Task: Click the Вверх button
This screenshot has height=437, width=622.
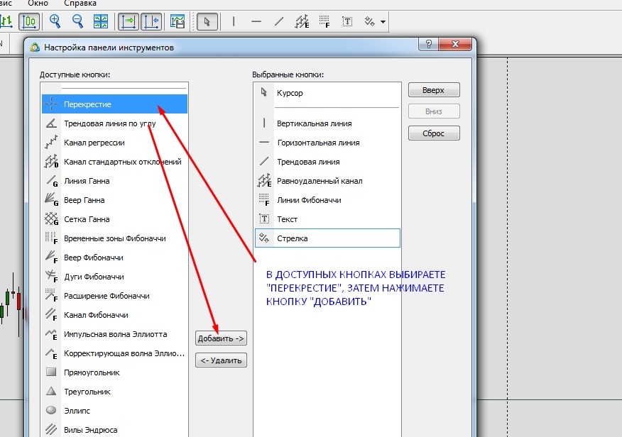Action: [434, 90]
